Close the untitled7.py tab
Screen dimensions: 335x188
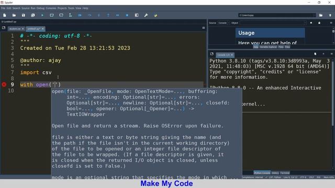[x=43, y=29]
